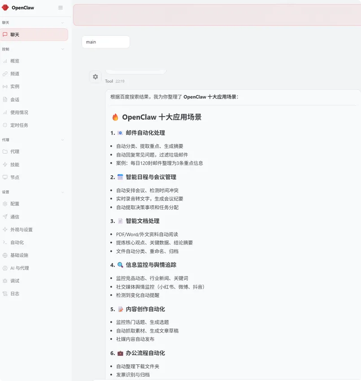Screen dimensions: 361x381
Task: Click heading OpenClaw 十大应用场景
Action: (161, 117)
